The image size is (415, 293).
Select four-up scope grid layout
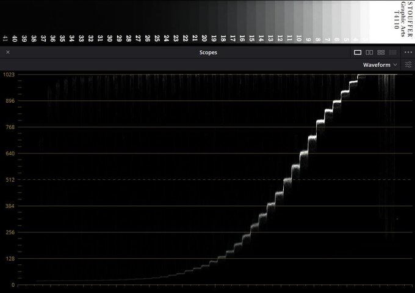[381, 52]
